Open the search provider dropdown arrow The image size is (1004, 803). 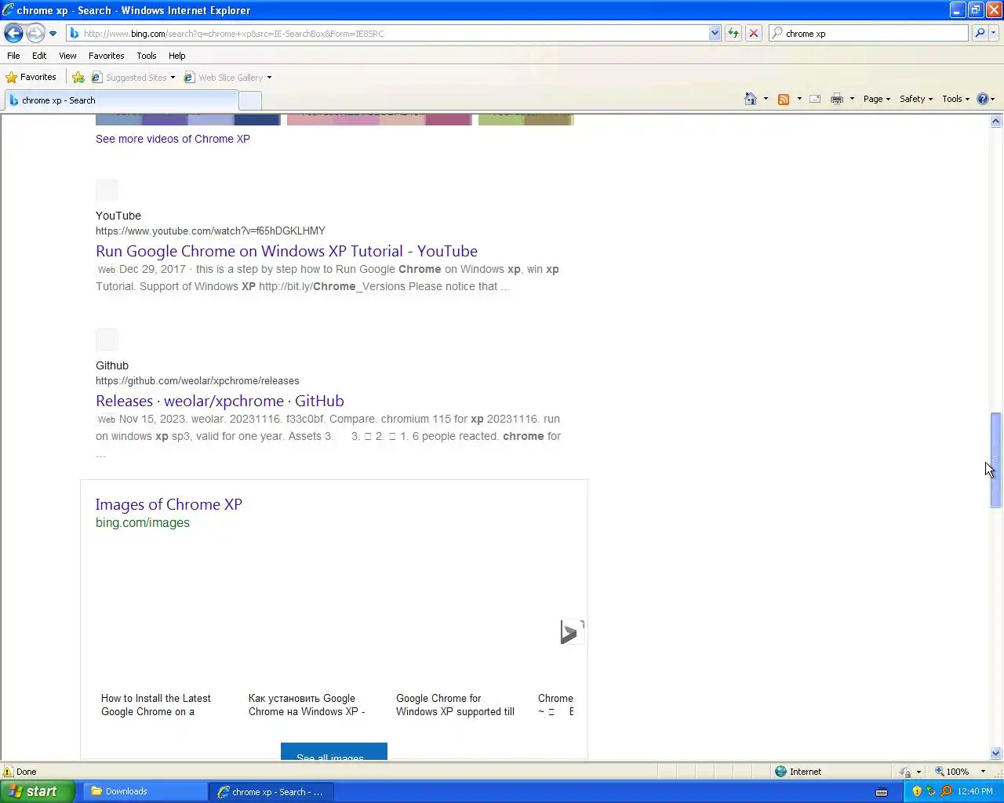point(994,33)
